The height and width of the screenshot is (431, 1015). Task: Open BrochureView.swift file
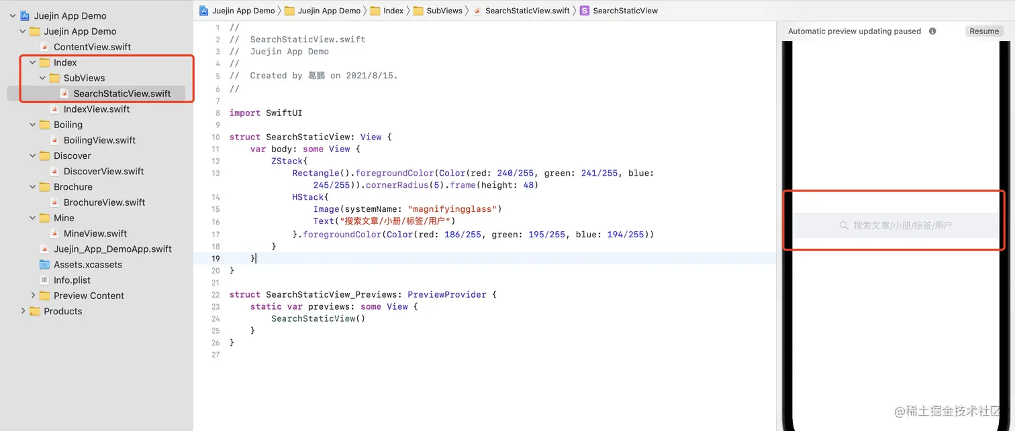[x=104, y=202]
